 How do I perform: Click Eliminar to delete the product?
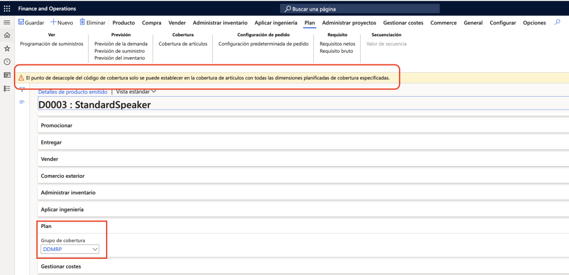pos(92,23)
